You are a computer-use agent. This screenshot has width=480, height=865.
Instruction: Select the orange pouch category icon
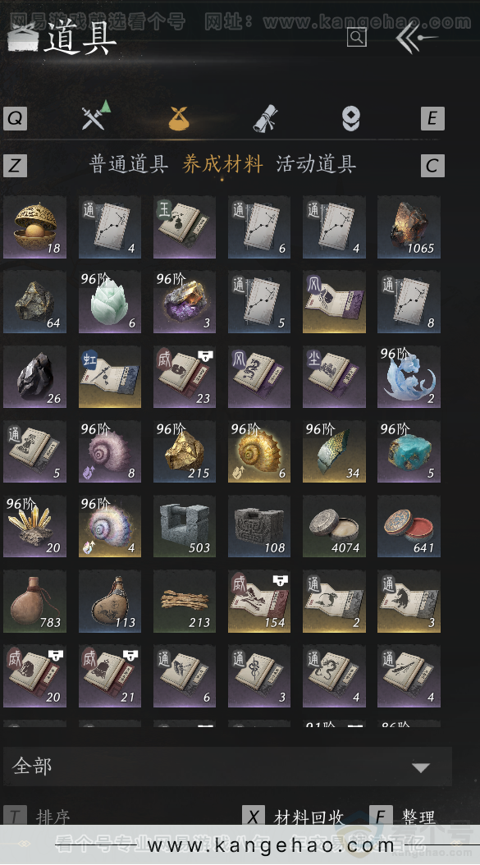coord(179,118)
